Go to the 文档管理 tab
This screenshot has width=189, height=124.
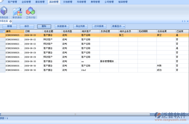[x=67, y=2]
